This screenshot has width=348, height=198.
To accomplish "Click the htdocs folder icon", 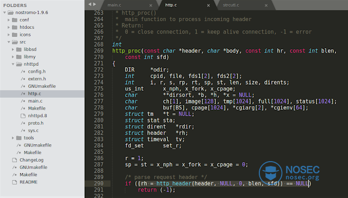I will click(15, 27).
